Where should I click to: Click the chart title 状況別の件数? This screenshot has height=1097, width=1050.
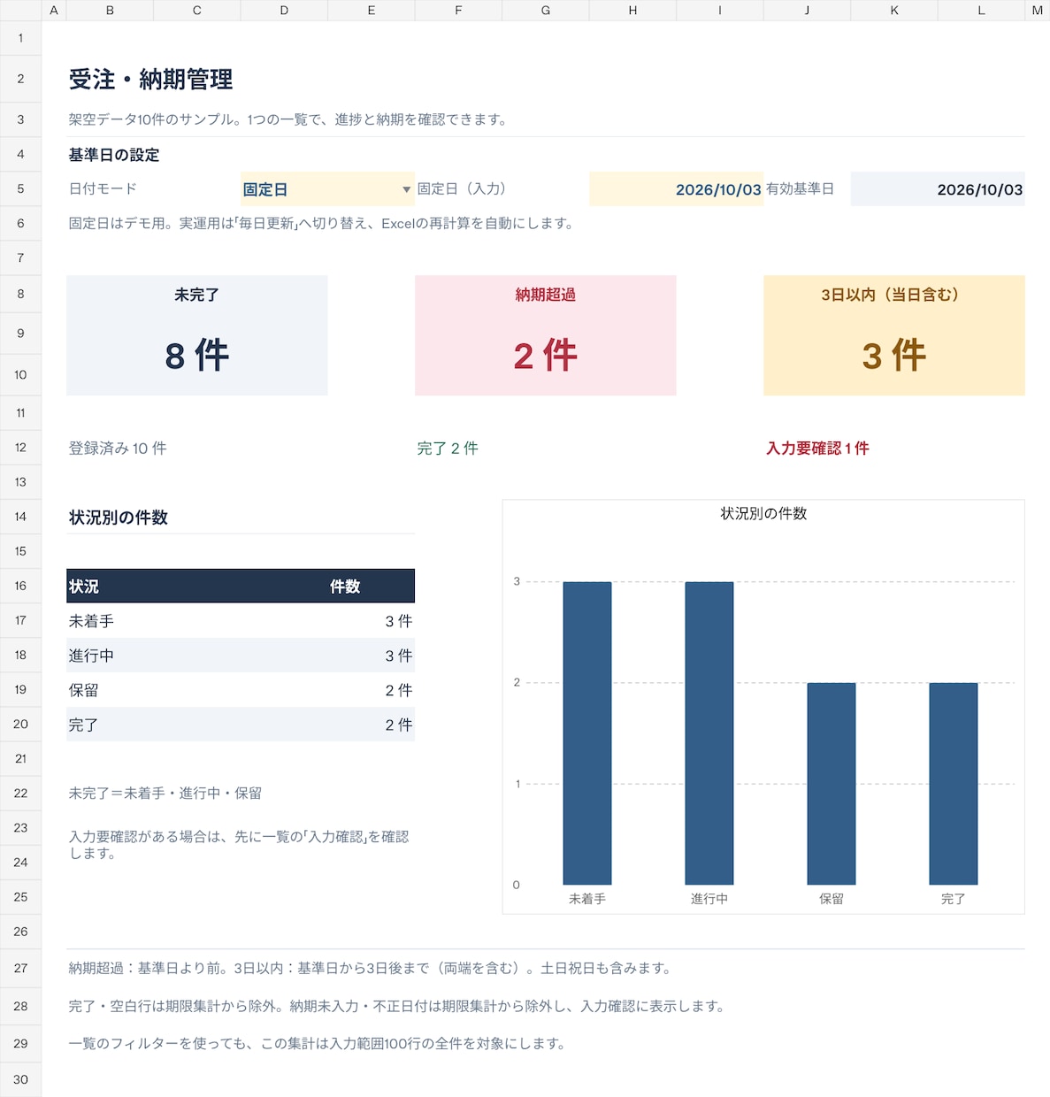763,514
